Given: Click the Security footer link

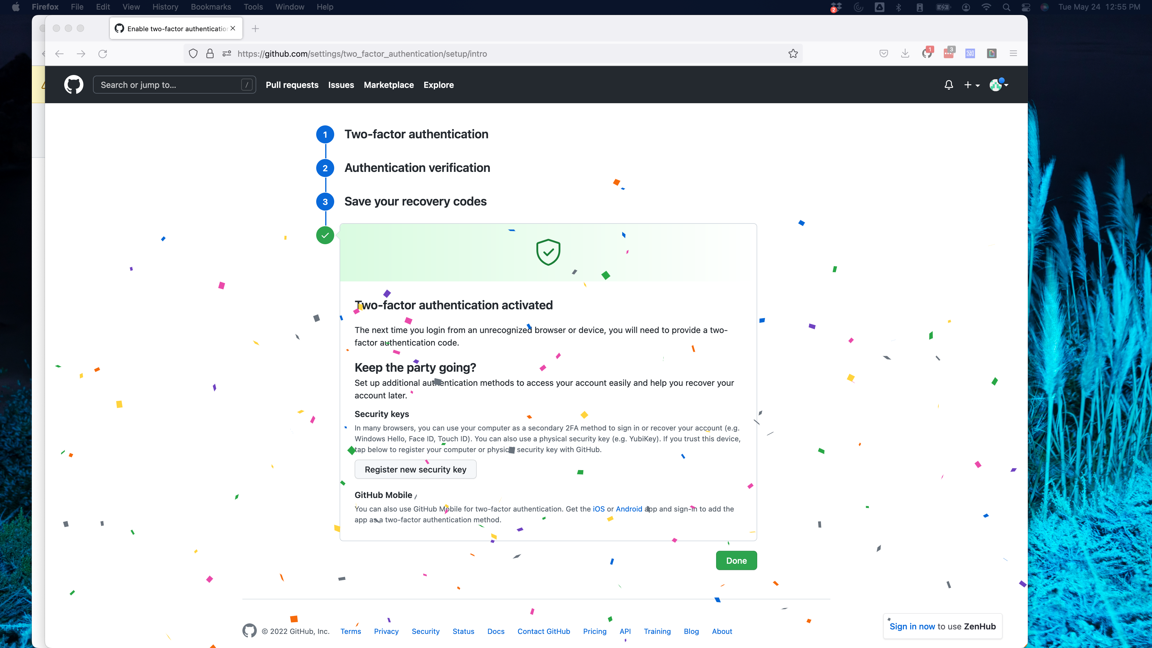Looking at the screenshot, I should pos(425,631).
